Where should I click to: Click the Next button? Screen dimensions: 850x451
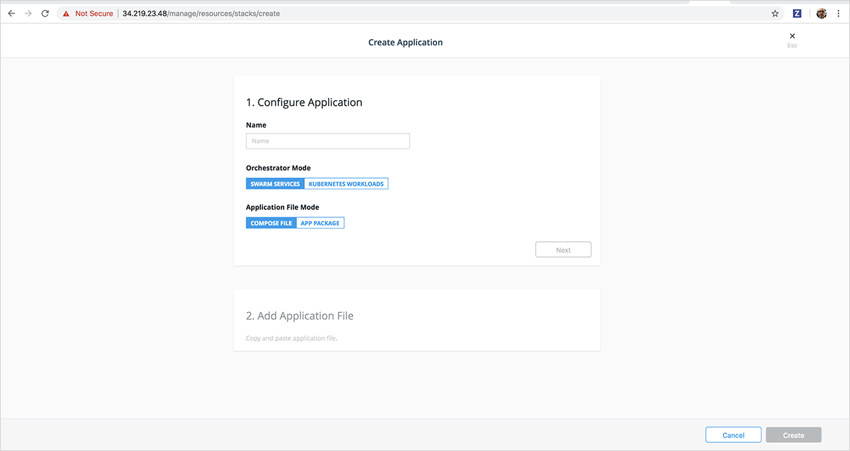point(563,249)
